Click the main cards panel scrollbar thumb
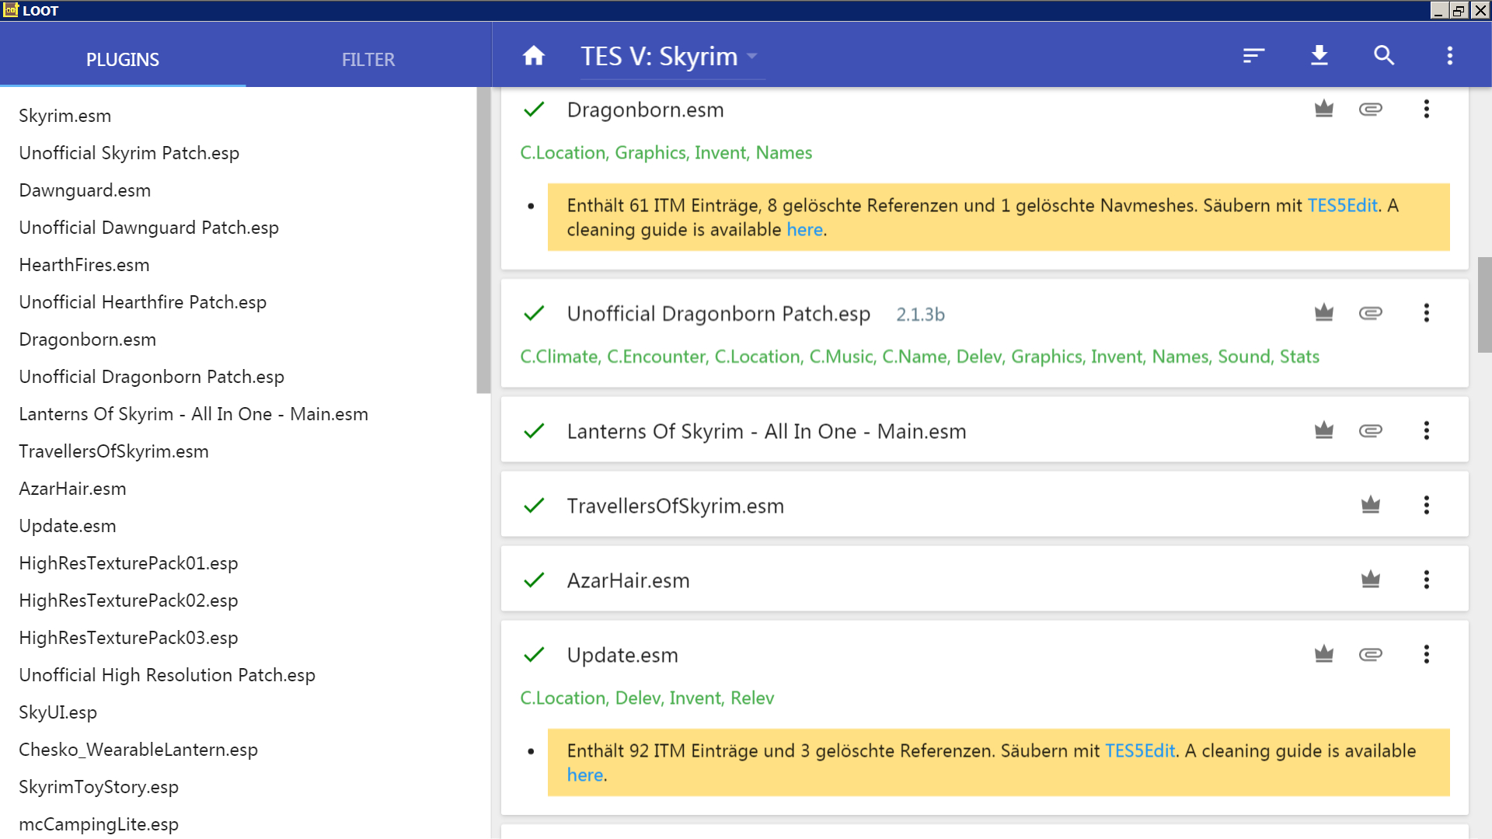 (x=1484, y=305)
